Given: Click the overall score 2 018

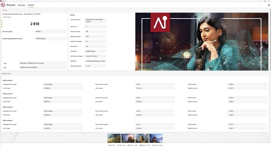Looking at the screenshot, I should 35,24.
